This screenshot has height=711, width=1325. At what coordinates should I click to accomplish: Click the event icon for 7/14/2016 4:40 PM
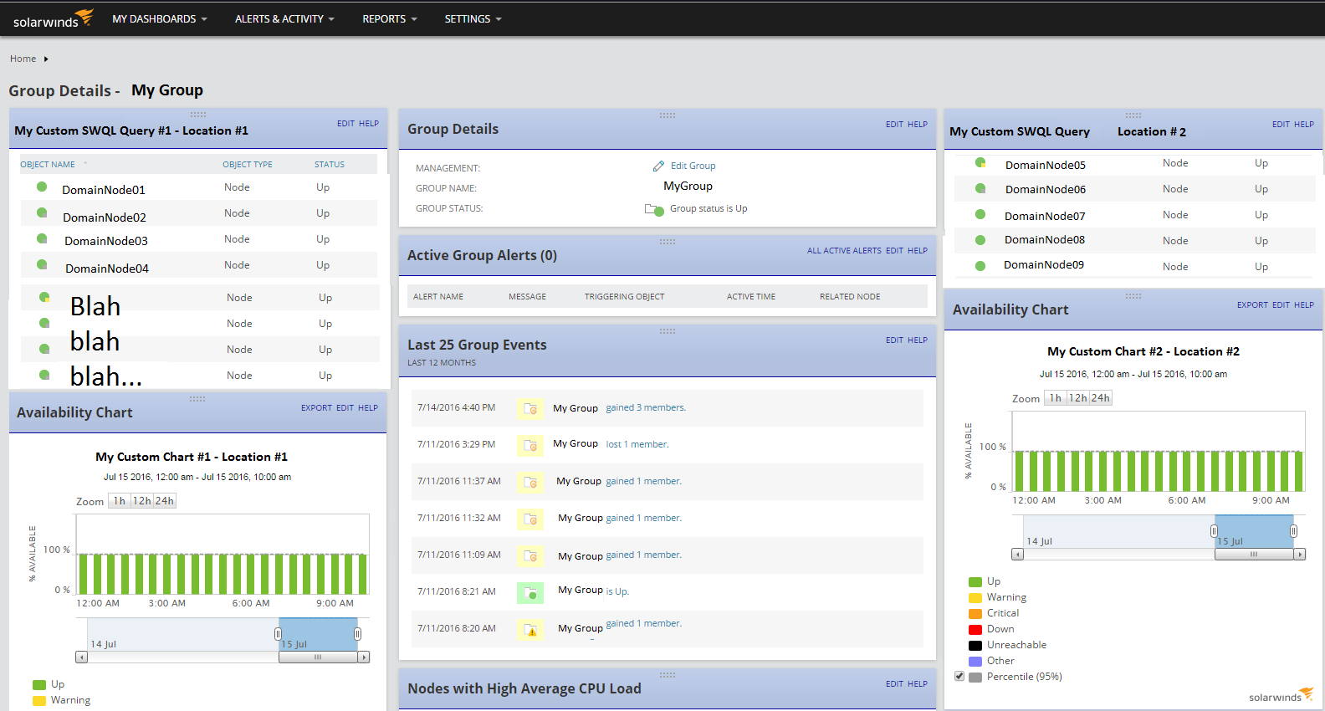530,408
